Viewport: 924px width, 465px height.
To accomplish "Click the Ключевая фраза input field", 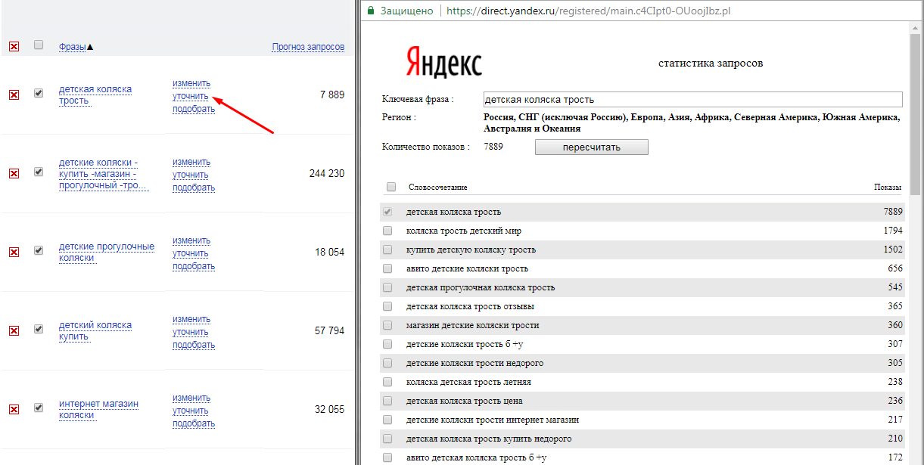I will (x=692, y=99).
